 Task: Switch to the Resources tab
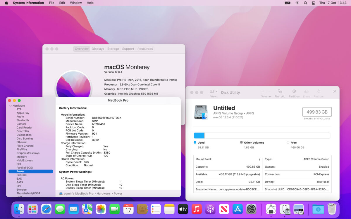tap(145, 49)
